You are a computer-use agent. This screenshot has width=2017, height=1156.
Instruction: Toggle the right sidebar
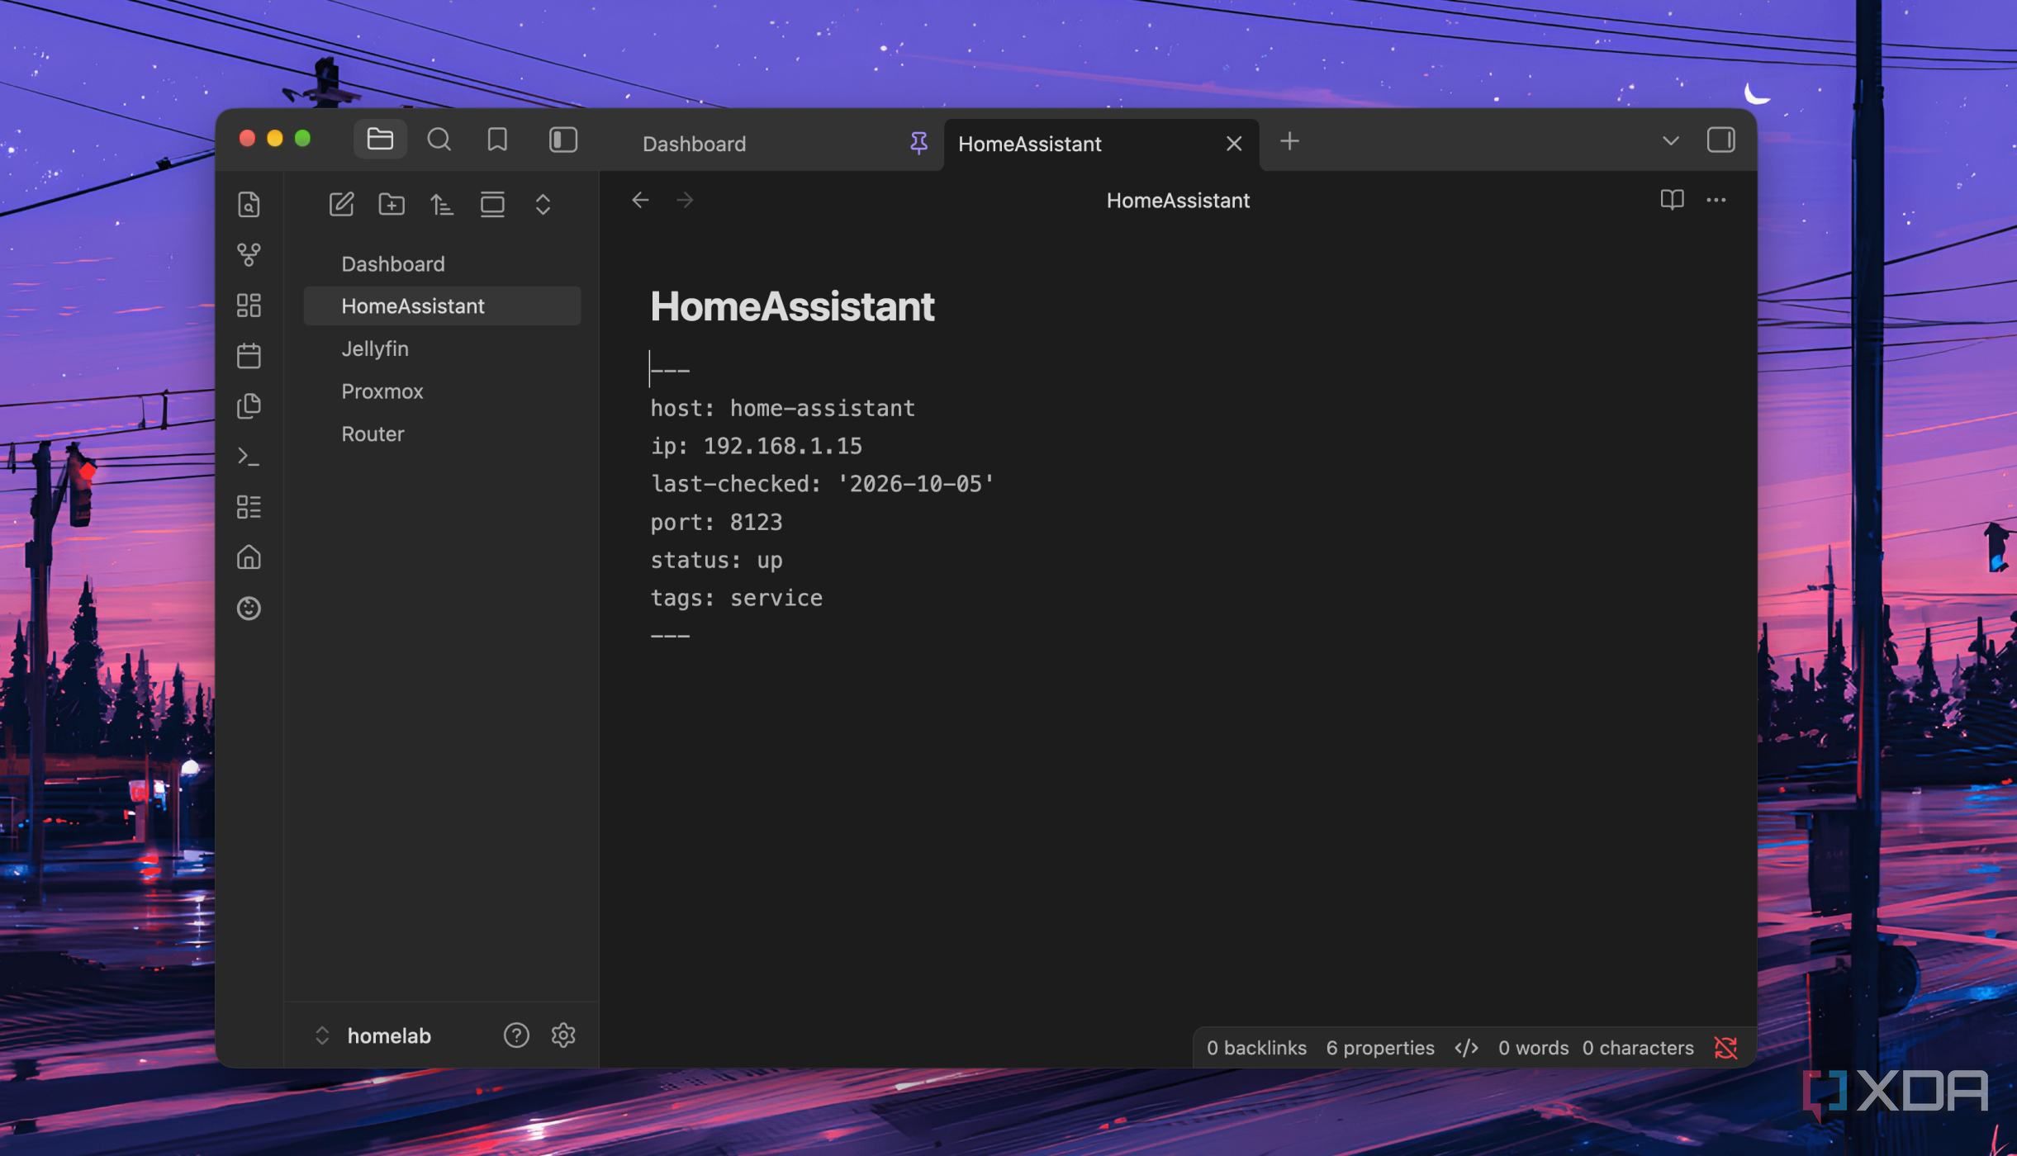(1720, 140)
